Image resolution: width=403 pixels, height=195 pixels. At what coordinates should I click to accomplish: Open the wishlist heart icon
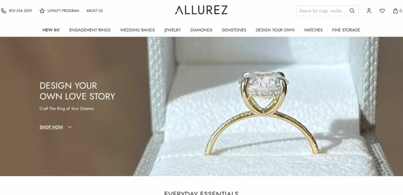382,11
